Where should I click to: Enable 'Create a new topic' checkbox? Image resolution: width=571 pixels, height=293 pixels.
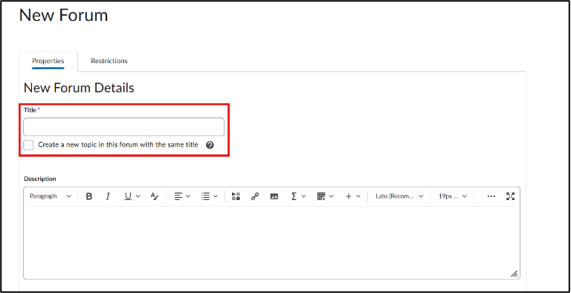[28, 145]
